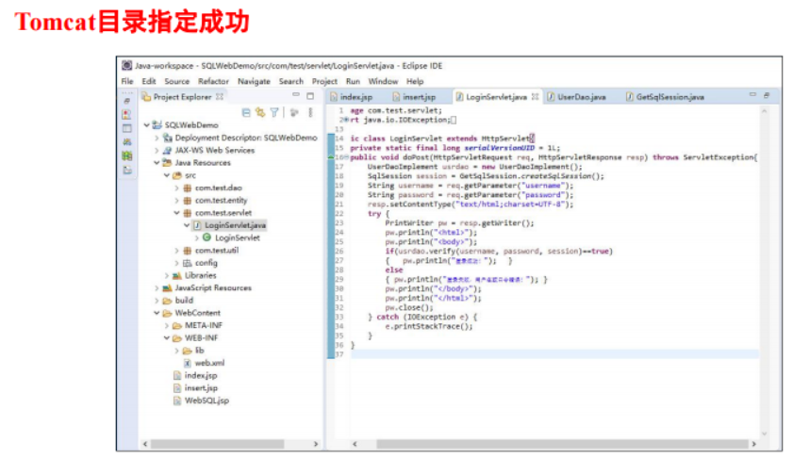Toggle code folding on the doPost method line
793x458 pixels.
coord(346,157)
